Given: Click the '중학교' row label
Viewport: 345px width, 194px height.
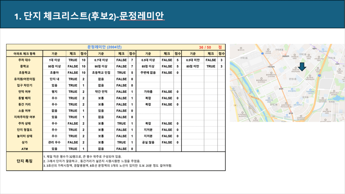Looking at the screenshot, I should click(25, 66).
